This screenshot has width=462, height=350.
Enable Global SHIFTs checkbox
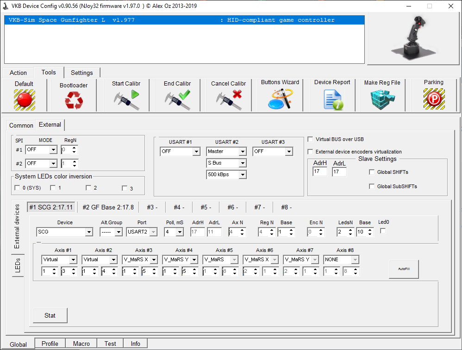tap(372, 172)
